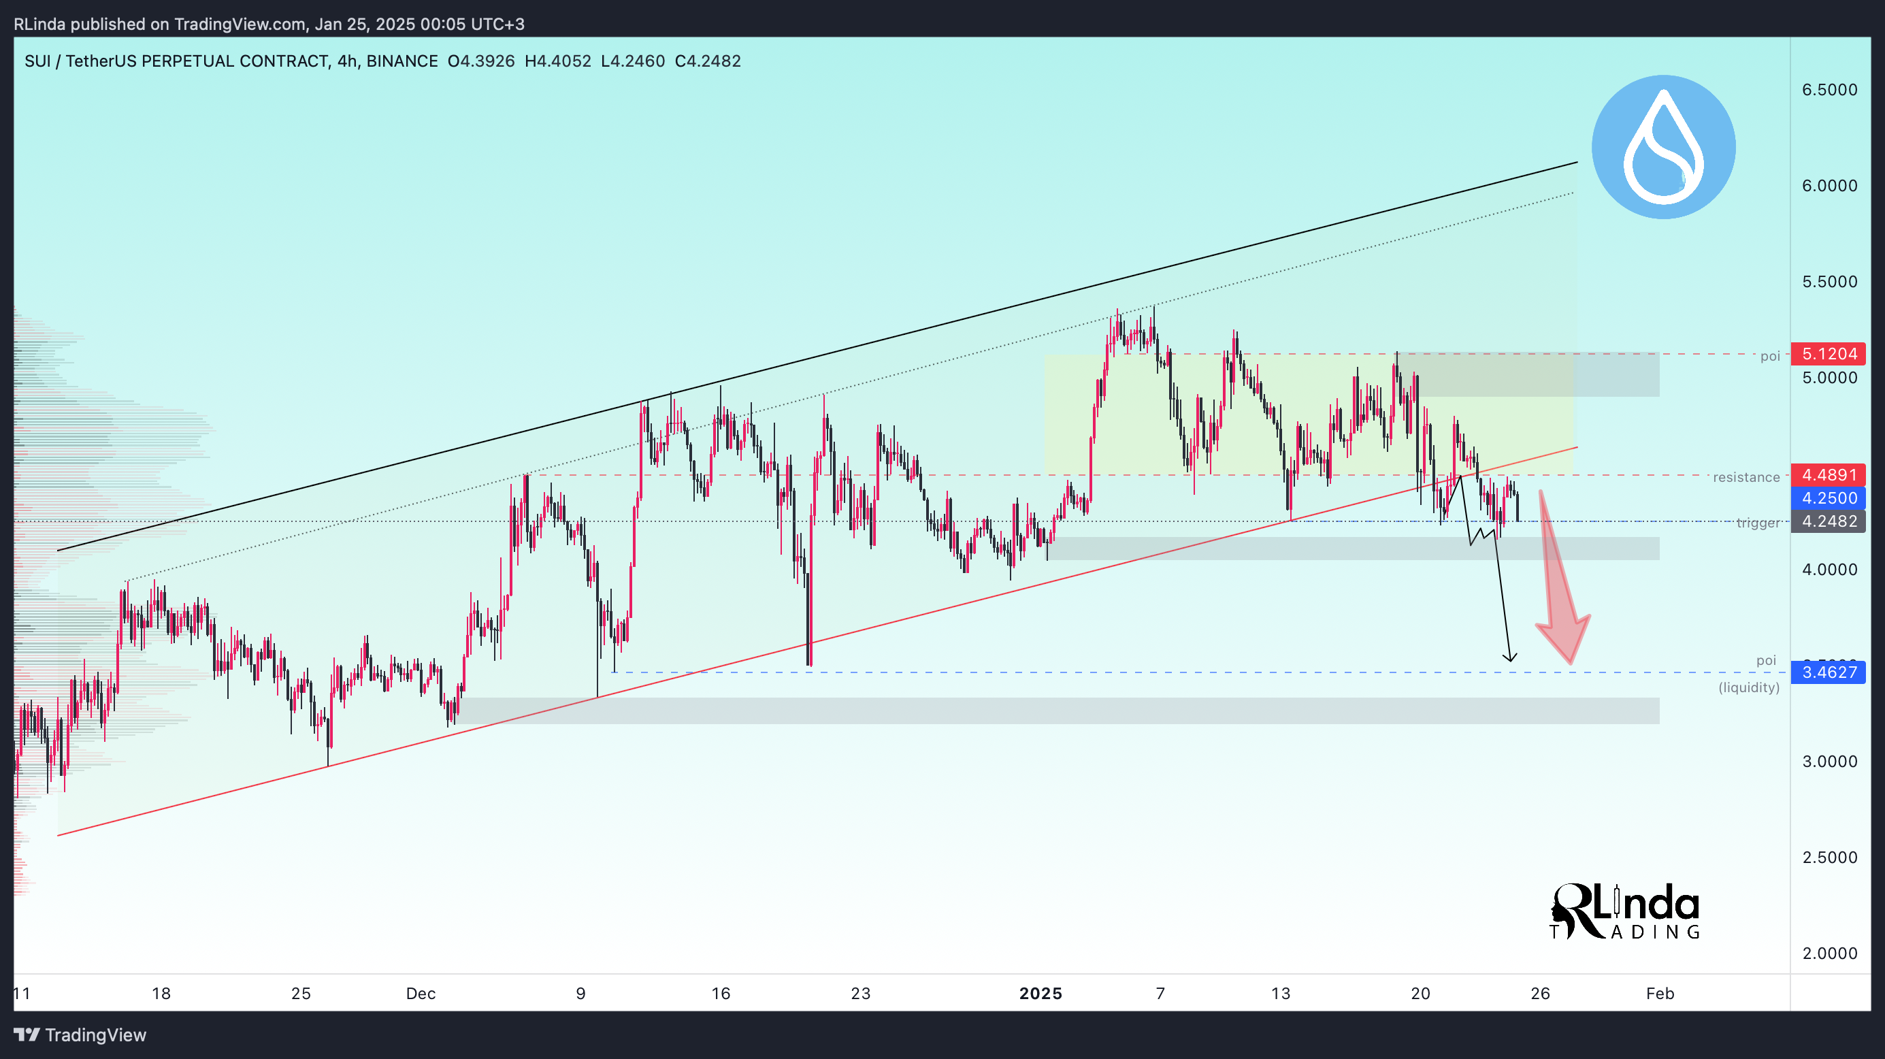
Task: Click the H4.4052 high value in header
Action: pyautogui.click(x=557, y=61)
